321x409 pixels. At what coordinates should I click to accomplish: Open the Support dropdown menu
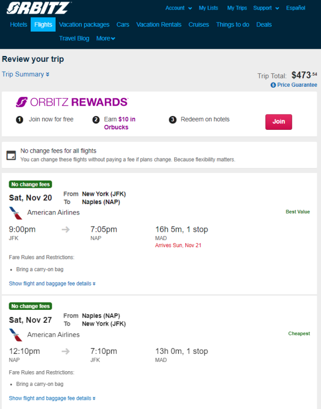(x=266, y=8)
